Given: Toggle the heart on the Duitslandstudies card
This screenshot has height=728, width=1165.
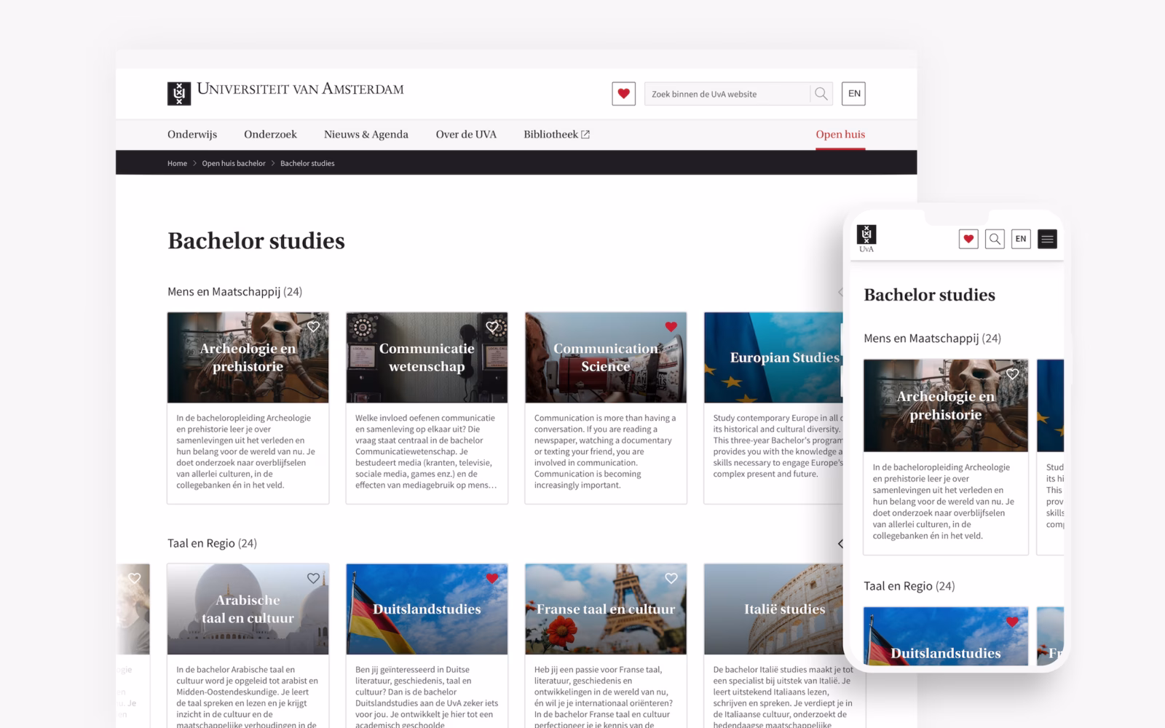Looking at the screenshot, I should tap(492, 578).
